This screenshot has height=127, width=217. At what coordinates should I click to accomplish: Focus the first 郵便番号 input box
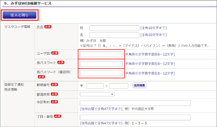95,86
